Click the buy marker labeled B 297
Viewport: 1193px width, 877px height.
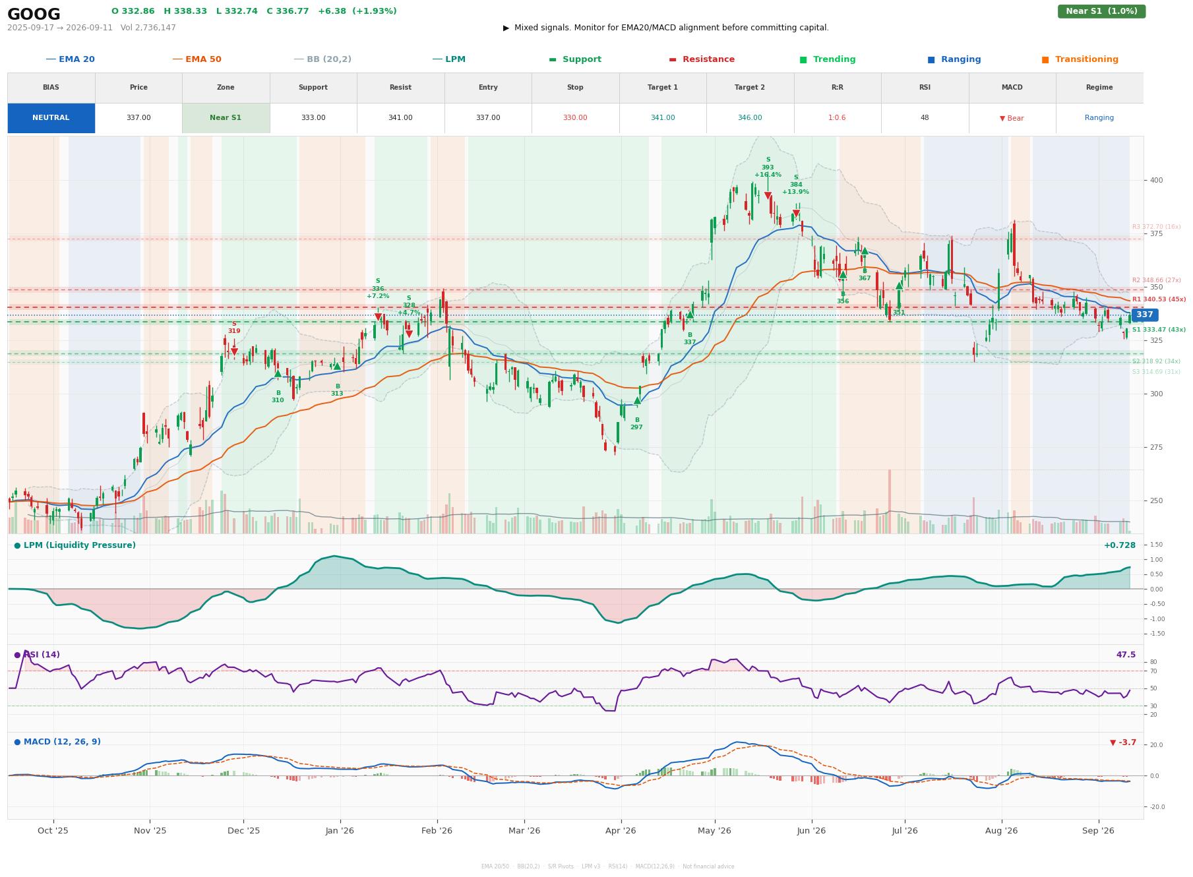[637, 400]
